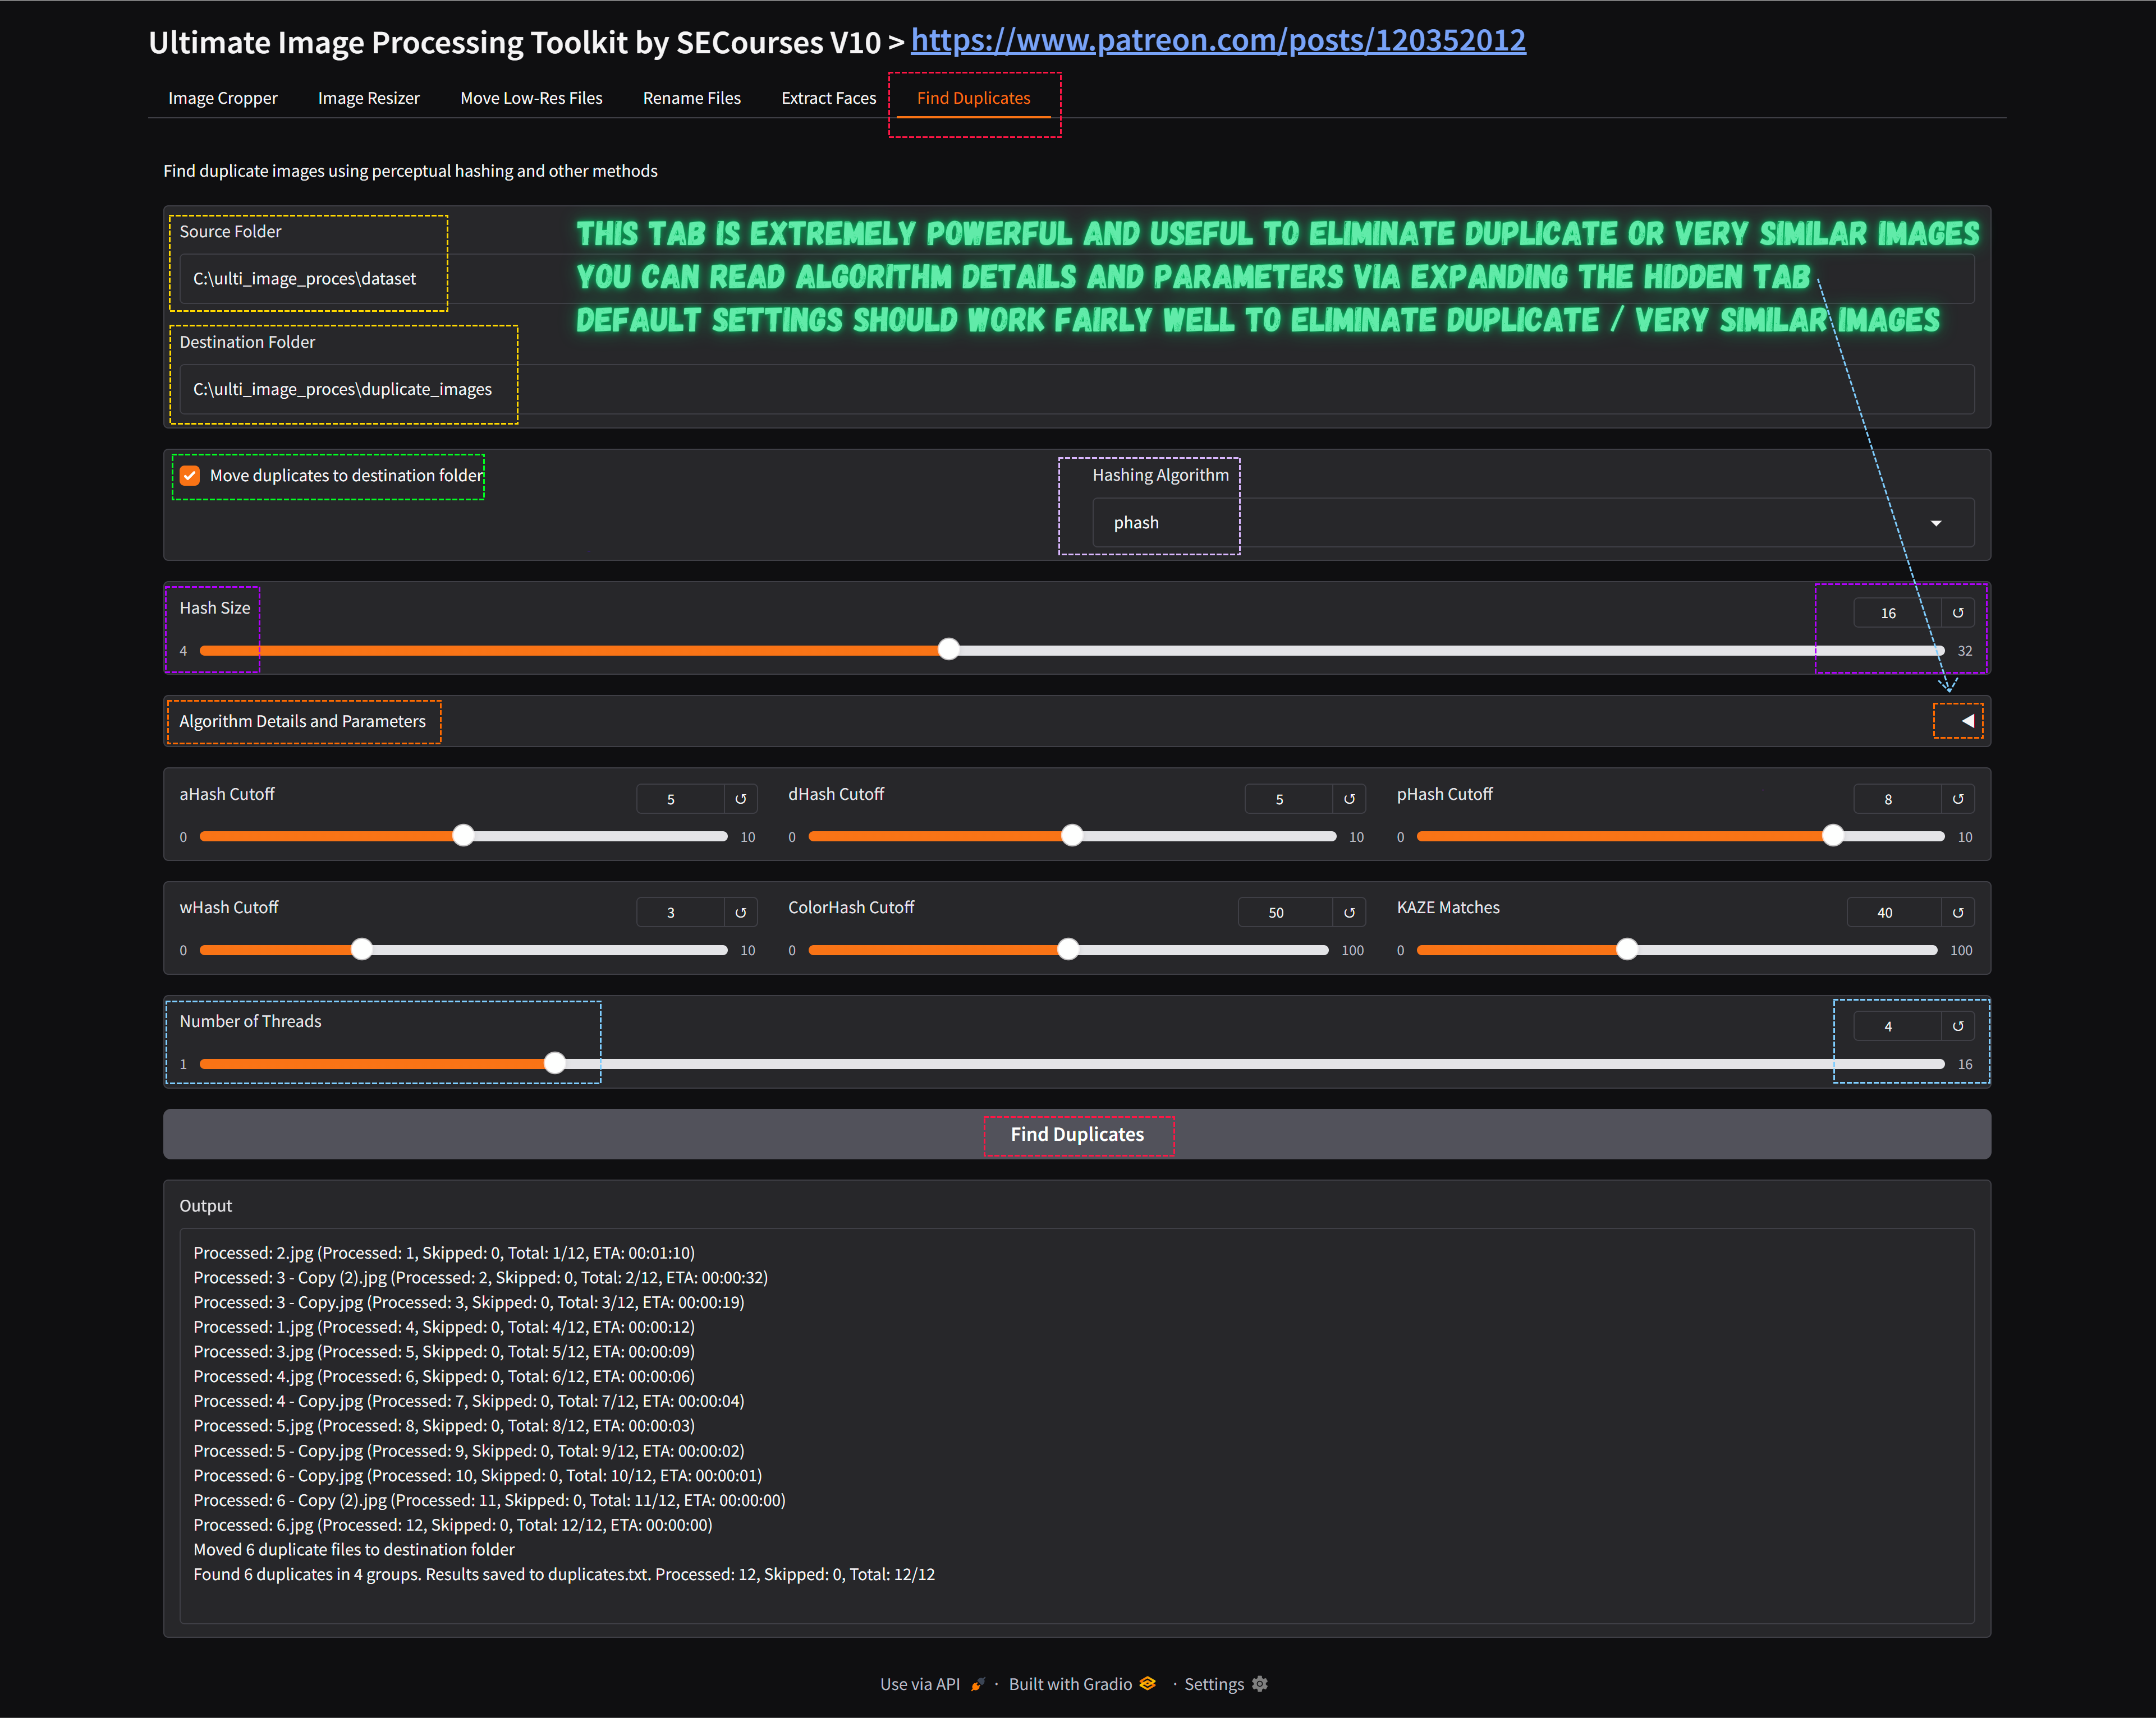
Task: Reset the aHash Cutoff value
Action: point(740,799)
